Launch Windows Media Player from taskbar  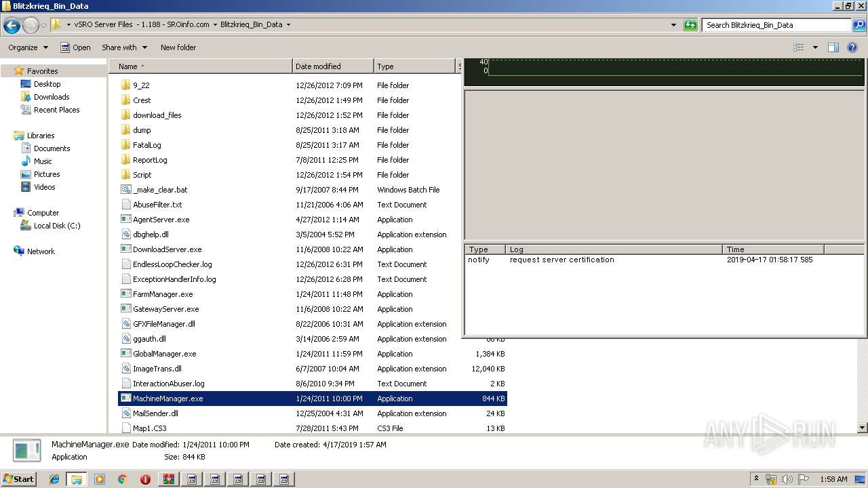click(100, 479)
